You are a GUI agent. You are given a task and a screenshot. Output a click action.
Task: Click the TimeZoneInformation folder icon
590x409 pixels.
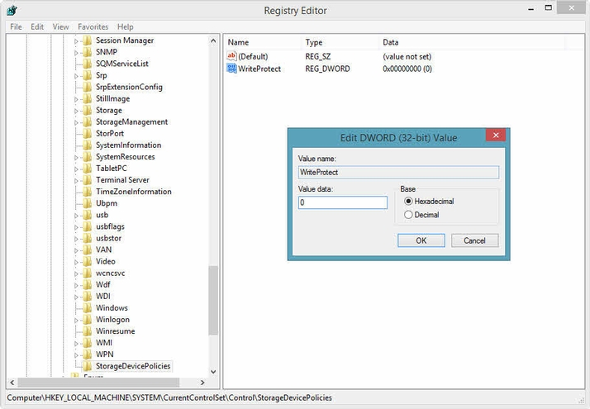point(88,192)
